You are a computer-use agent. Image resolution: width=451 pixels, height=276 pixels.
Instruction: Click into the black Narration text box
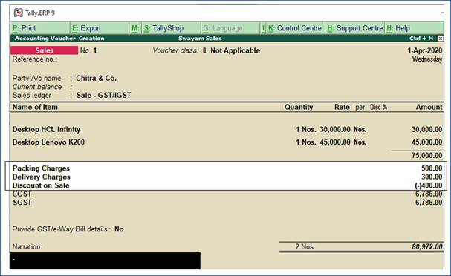106,260
